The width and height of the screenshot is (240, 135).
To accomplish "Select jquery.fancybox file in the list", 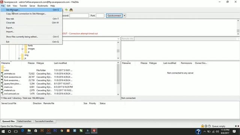I will [x=12, y=84].
